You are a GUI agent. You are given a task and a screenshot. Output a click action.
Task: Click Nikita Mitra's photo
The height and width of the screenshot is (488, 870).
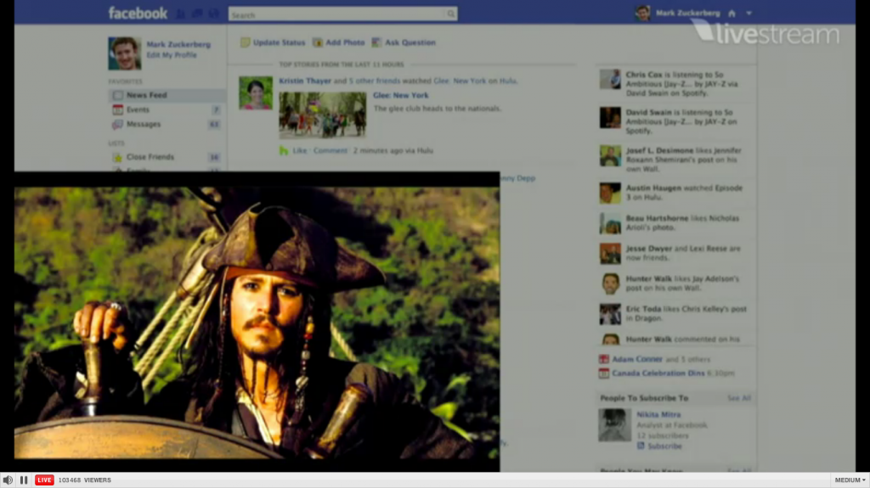point(615,425)
